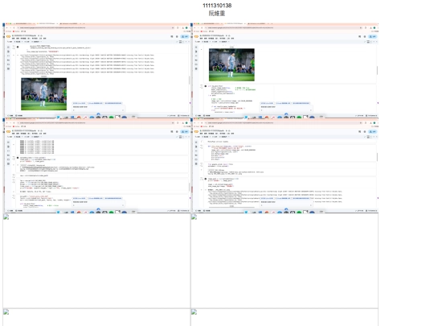
Task: Open the top-left Colab screenshot with soccer photo output
Action: (x=96, y=70)
